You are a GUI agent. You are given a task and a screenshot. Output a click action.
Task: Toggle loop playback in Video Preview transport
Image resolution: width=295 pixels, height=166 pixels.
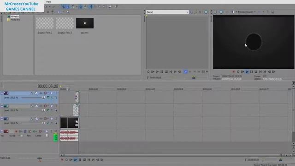point(238,72)
